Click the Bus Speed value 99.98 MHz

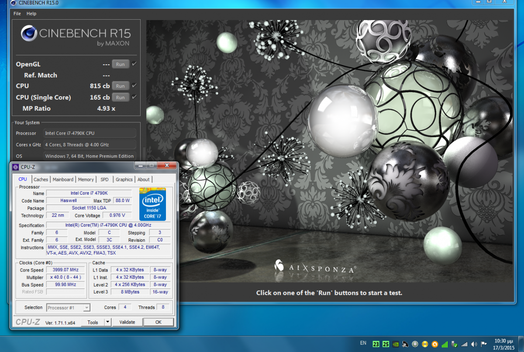point(65,285)
